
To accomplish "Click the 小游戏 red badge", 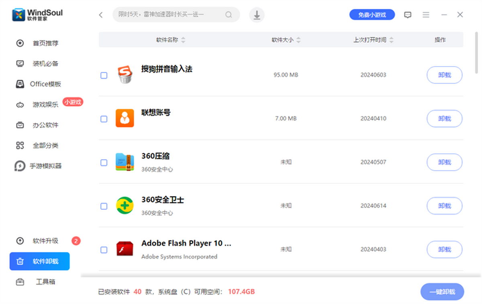I will click(x=73, y=102).
